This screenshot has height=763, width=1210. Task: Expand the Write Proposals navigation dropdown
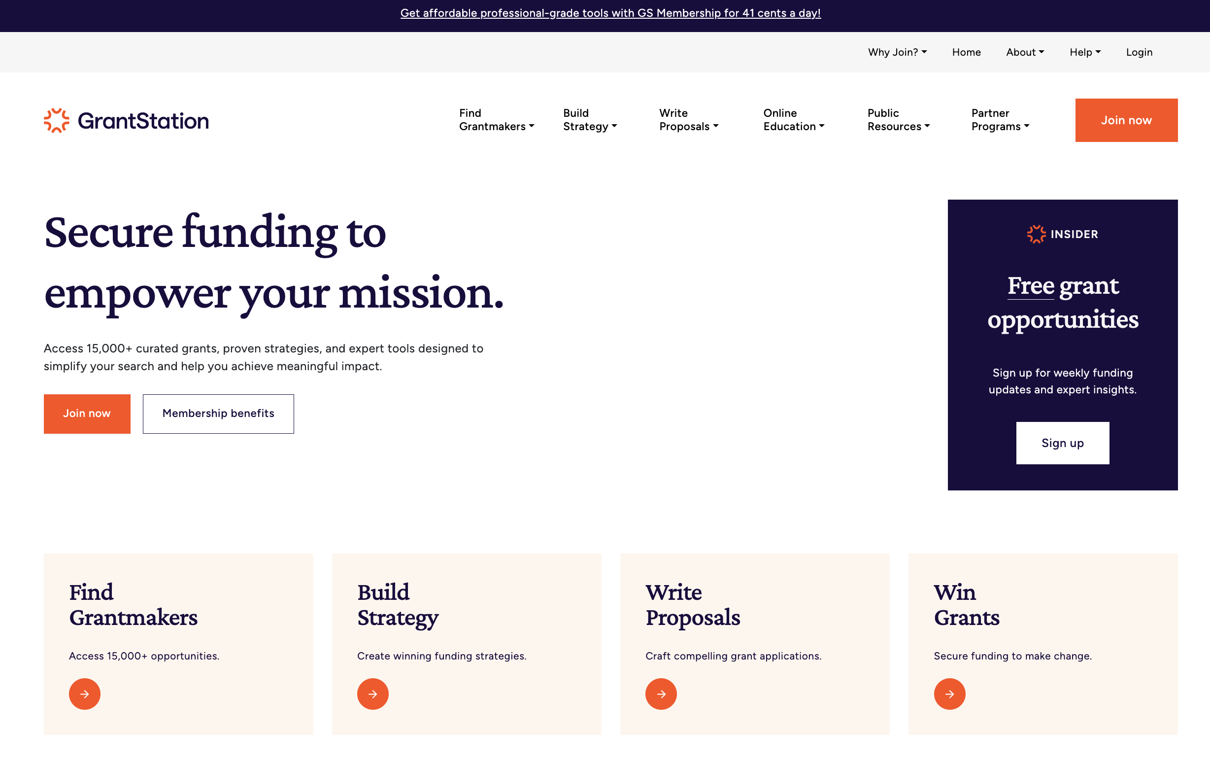click(x=688, y=120)
